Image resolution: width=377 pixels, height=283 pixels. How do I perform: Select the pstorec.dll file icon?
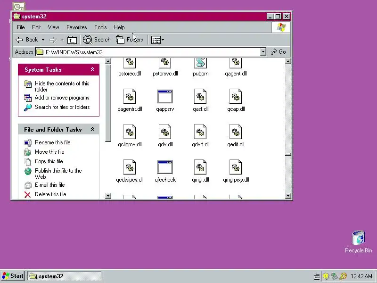pyautogui.click(x=130, y=63)
